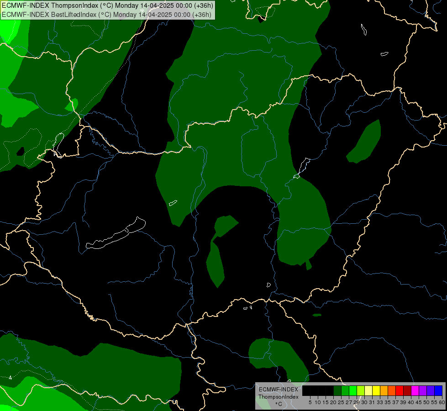The image size is (447, 411).
Task: Select the bright green 27–29 legend swatch
Action: point(353,390)
